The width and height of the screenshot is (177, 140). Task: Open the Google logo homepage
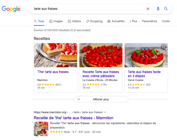coord(11,9)
